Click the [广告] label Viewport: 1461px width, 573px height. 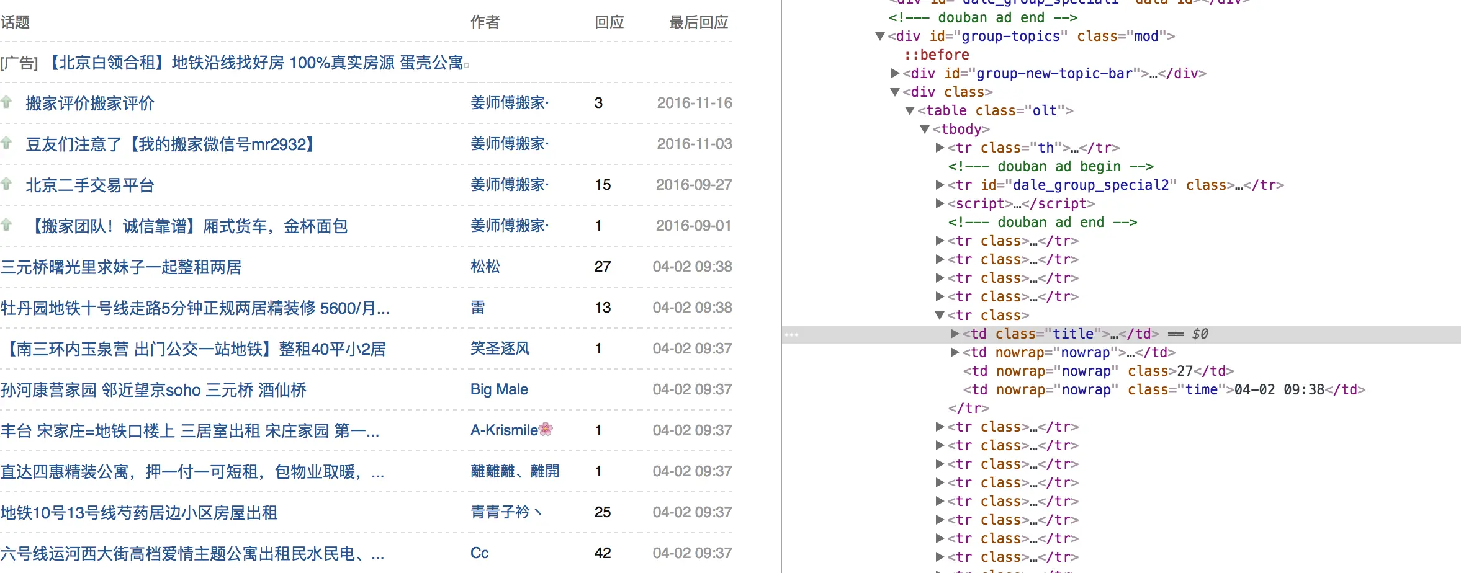(19, 63)
